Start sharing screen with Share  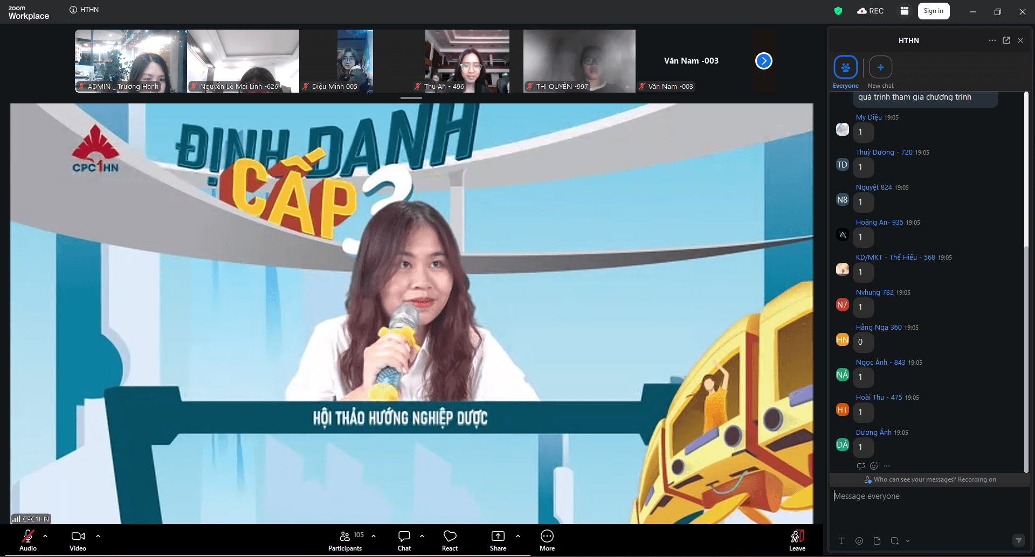coord(498,540)
